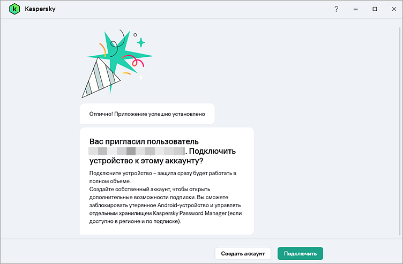Image resolution: width=403 pixels, height=264 pixels.
Task: Click the vertical scrollbar on the right
Action: 399,131
